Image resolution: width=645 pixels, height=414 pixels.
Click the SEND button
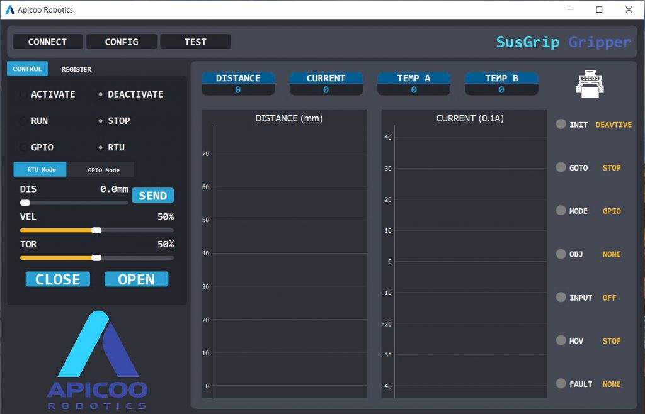pos(152,196)
